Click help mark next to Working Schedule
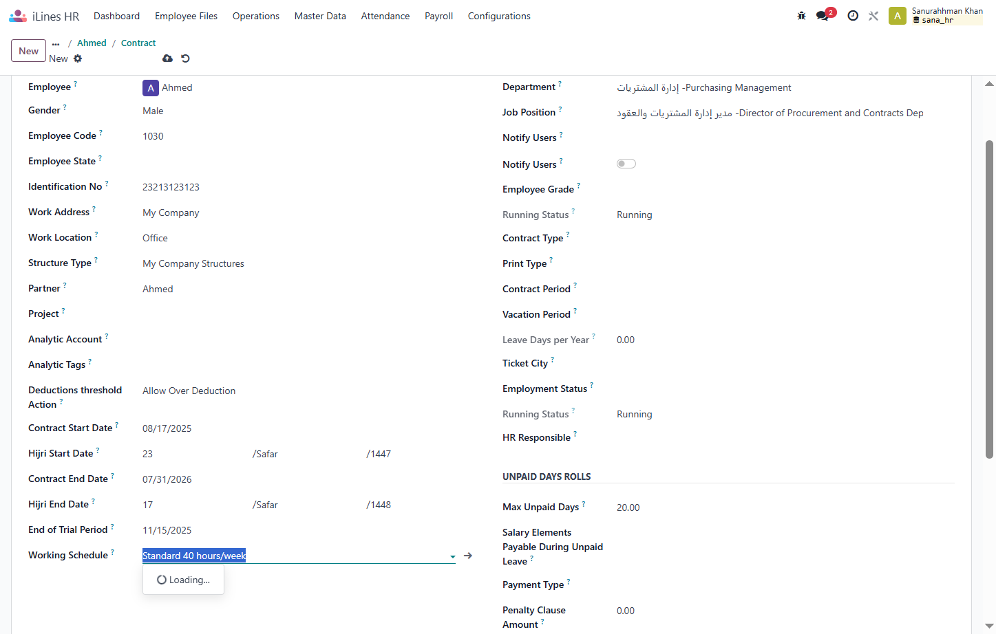Image resolution: width=996 pixels, height=634 pixels. (112, 551)
